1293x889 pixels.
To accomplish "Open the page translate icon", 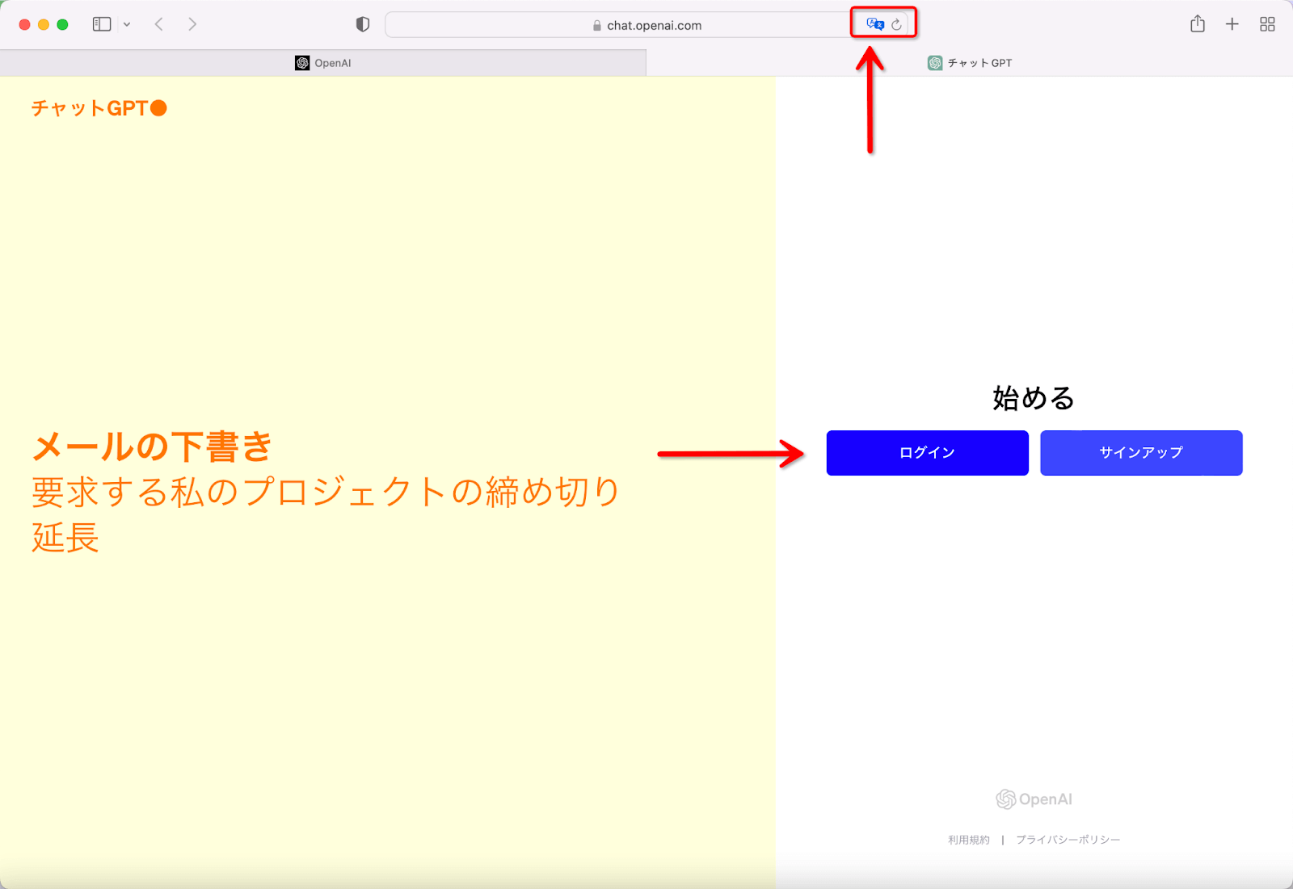I will point(875,24).
